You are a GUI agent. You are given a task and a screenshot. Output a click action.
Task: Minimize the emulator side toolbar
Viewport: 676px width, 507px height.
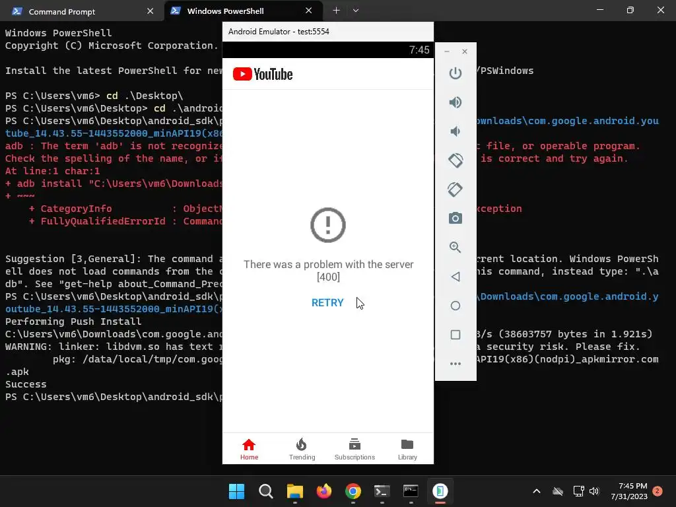click(447, 51)
